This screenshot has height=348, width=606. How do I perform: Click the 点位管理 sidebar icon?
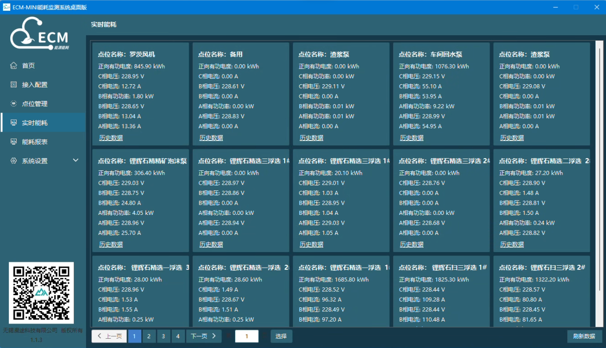coord(14,104)
